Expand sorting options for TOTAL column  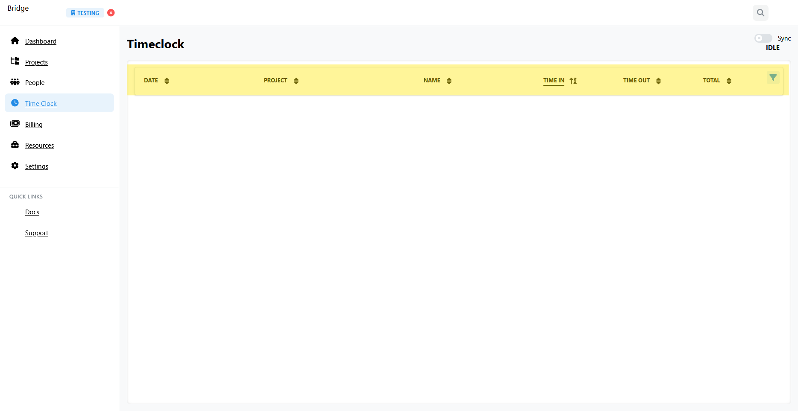729,80
